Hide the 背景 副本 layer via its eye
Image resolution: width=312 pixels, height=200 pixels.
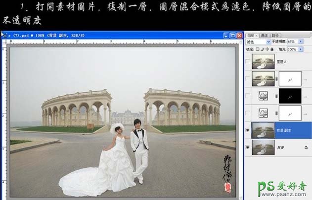coord(248,130)
